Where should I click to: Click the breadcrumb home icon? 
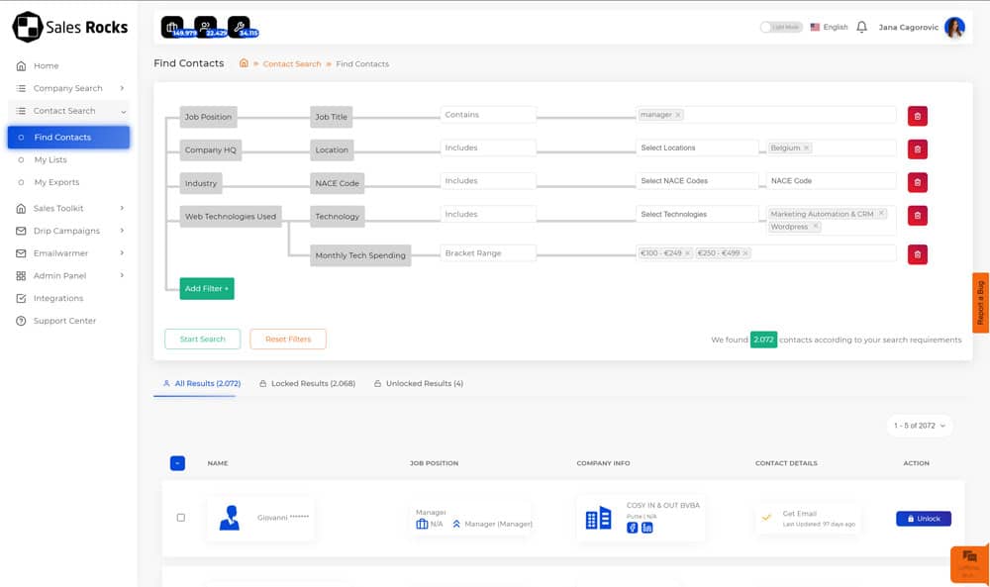244,63
